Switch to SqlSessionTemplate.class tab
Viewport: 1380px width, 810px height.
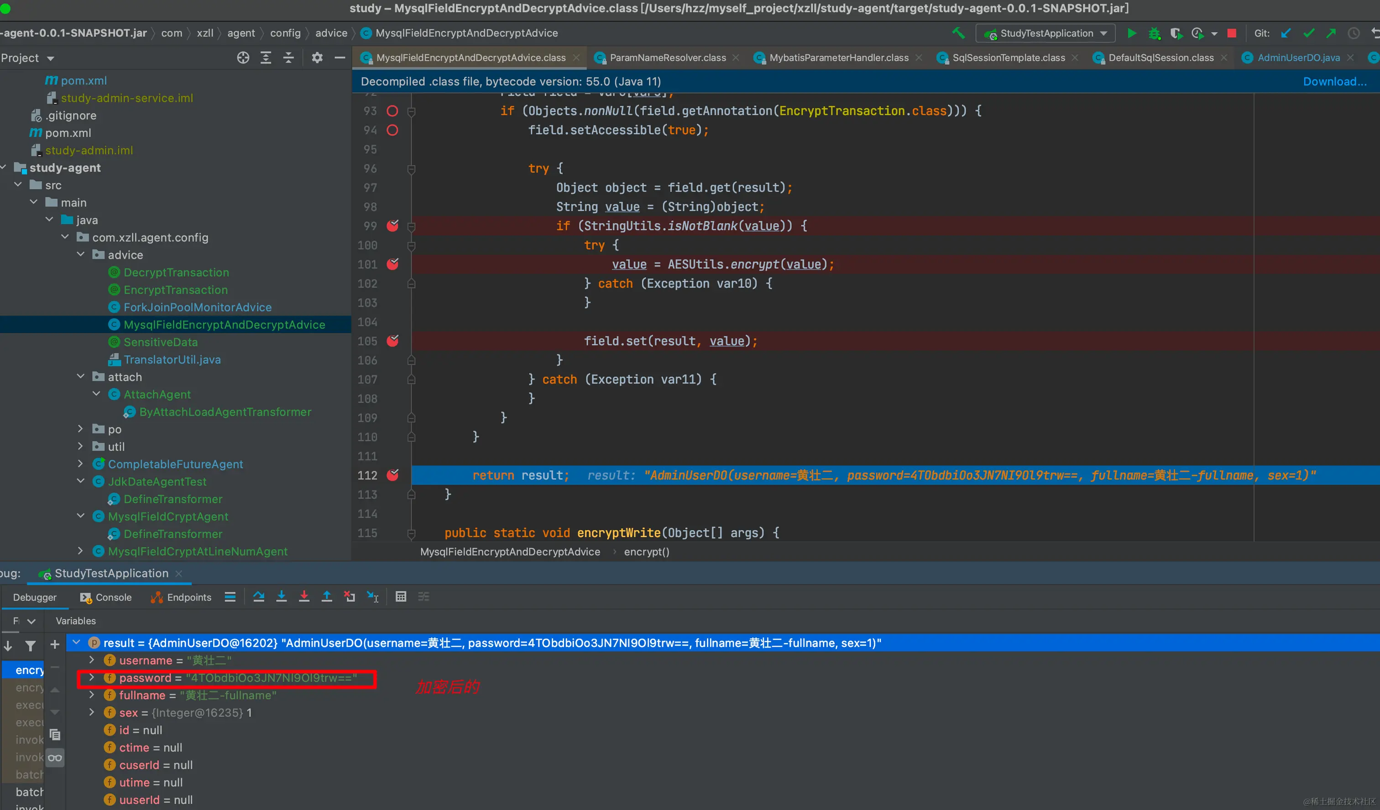pyautogui.click(x=1008, y=57)
